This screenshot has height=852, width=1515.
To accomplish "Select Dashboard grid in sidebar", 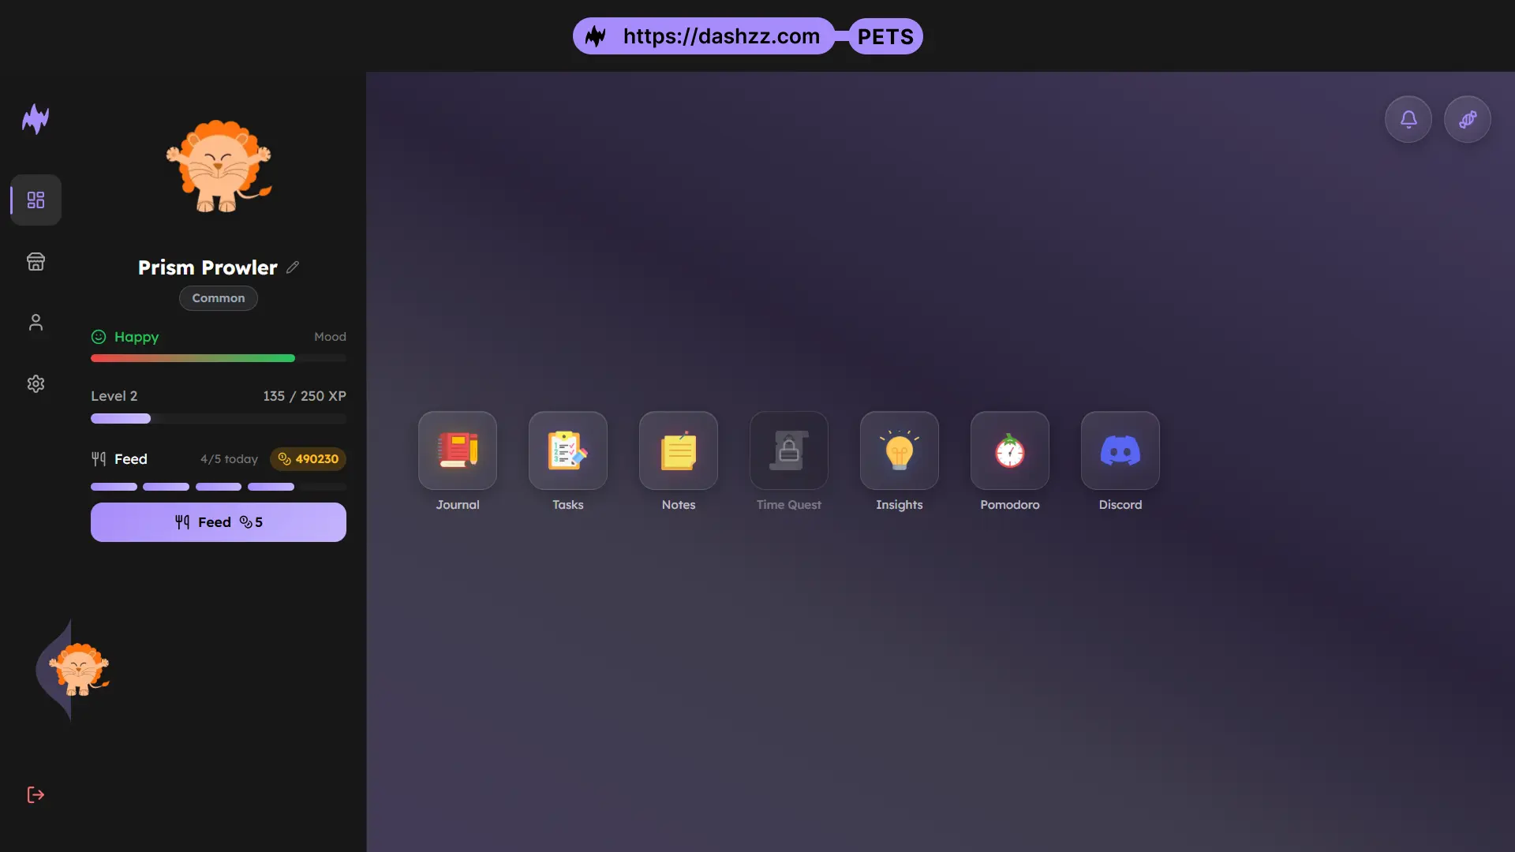I will coord(36,200).
